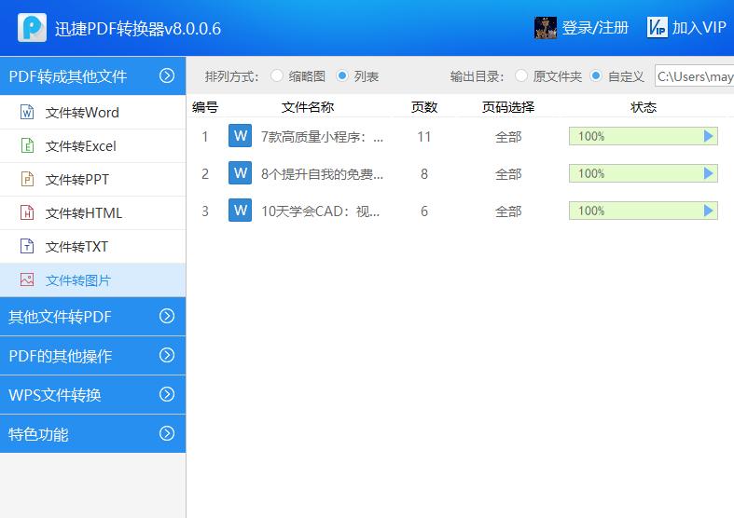Viewport: 734px width, 518px height.
Task: Expand the WPS文件转换 section arrow
Action: tap(167, 394)
